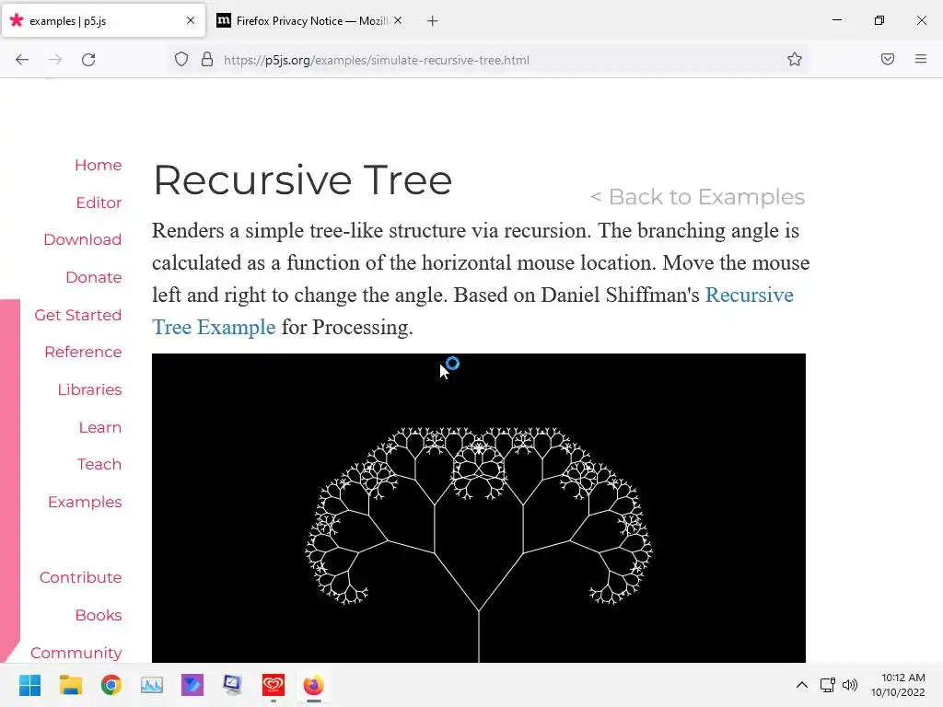This screenshot has height=707, width=943.
Task: Open File Explorer from the taskbar
Action: (70, 685)
